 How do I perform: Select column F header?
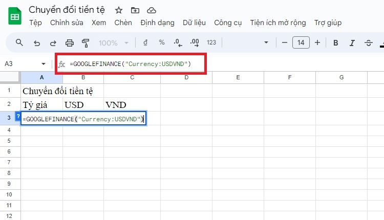[290, 78]
